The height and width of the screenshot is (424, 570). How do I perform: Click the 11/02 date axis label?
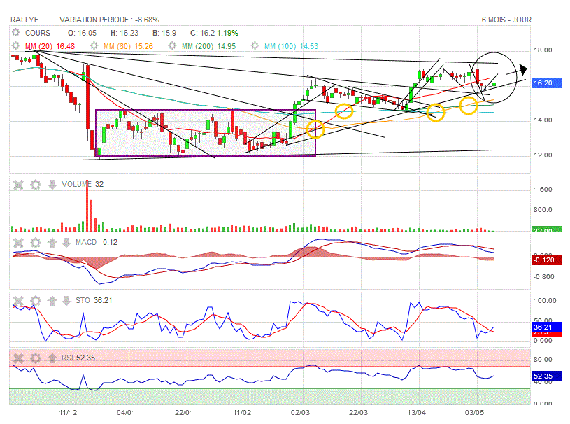point(242,413)
